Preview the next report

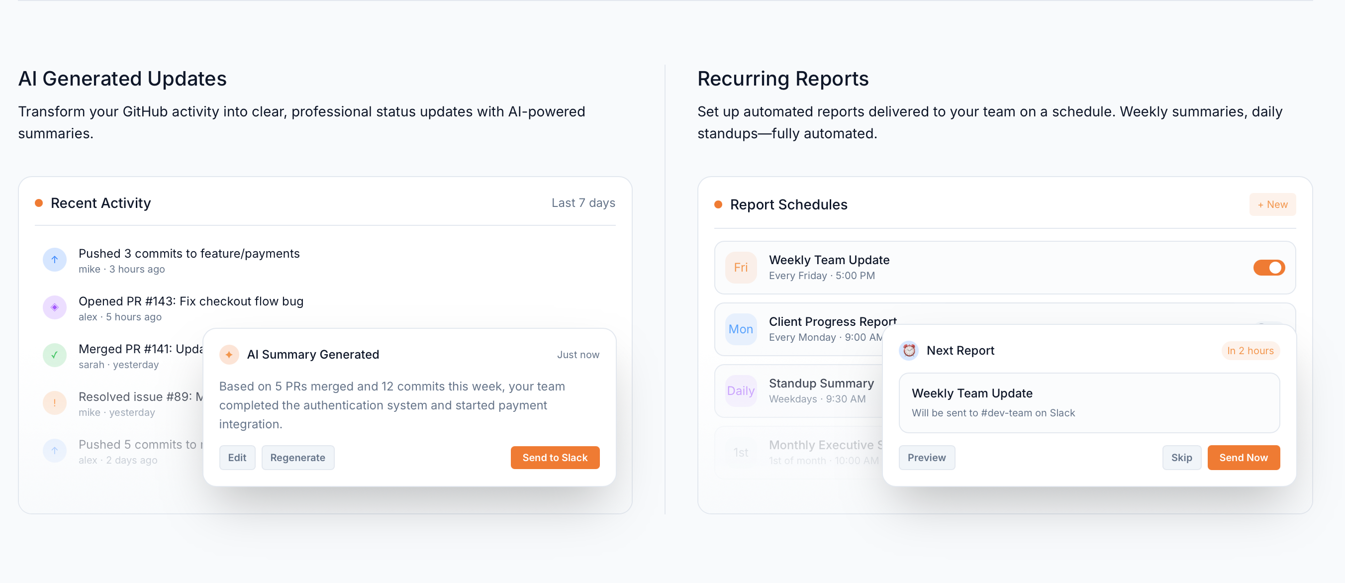(926, 458)
